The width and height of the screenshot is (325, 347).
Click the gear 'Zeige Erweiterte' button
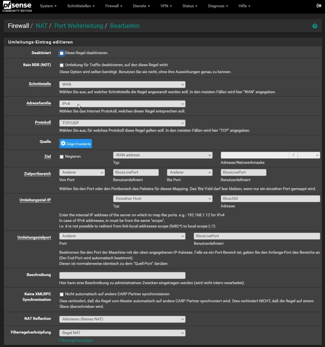(76, 144)
